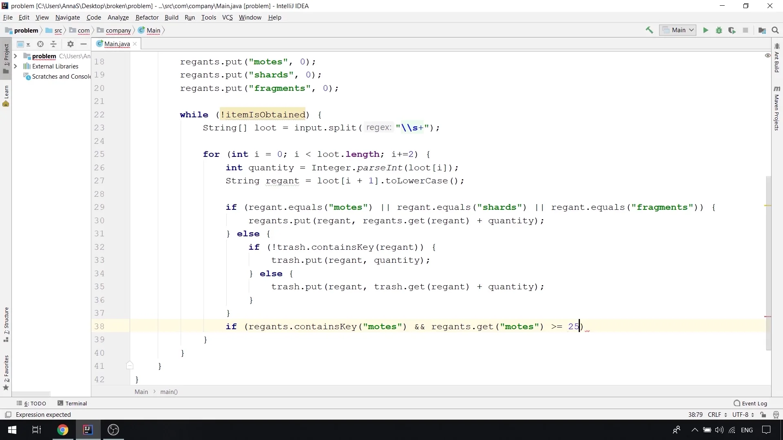The width and height of the screenshot is (783, 440).
Task: Build the project using the hammer icon
Action: [x=649, y=30]
